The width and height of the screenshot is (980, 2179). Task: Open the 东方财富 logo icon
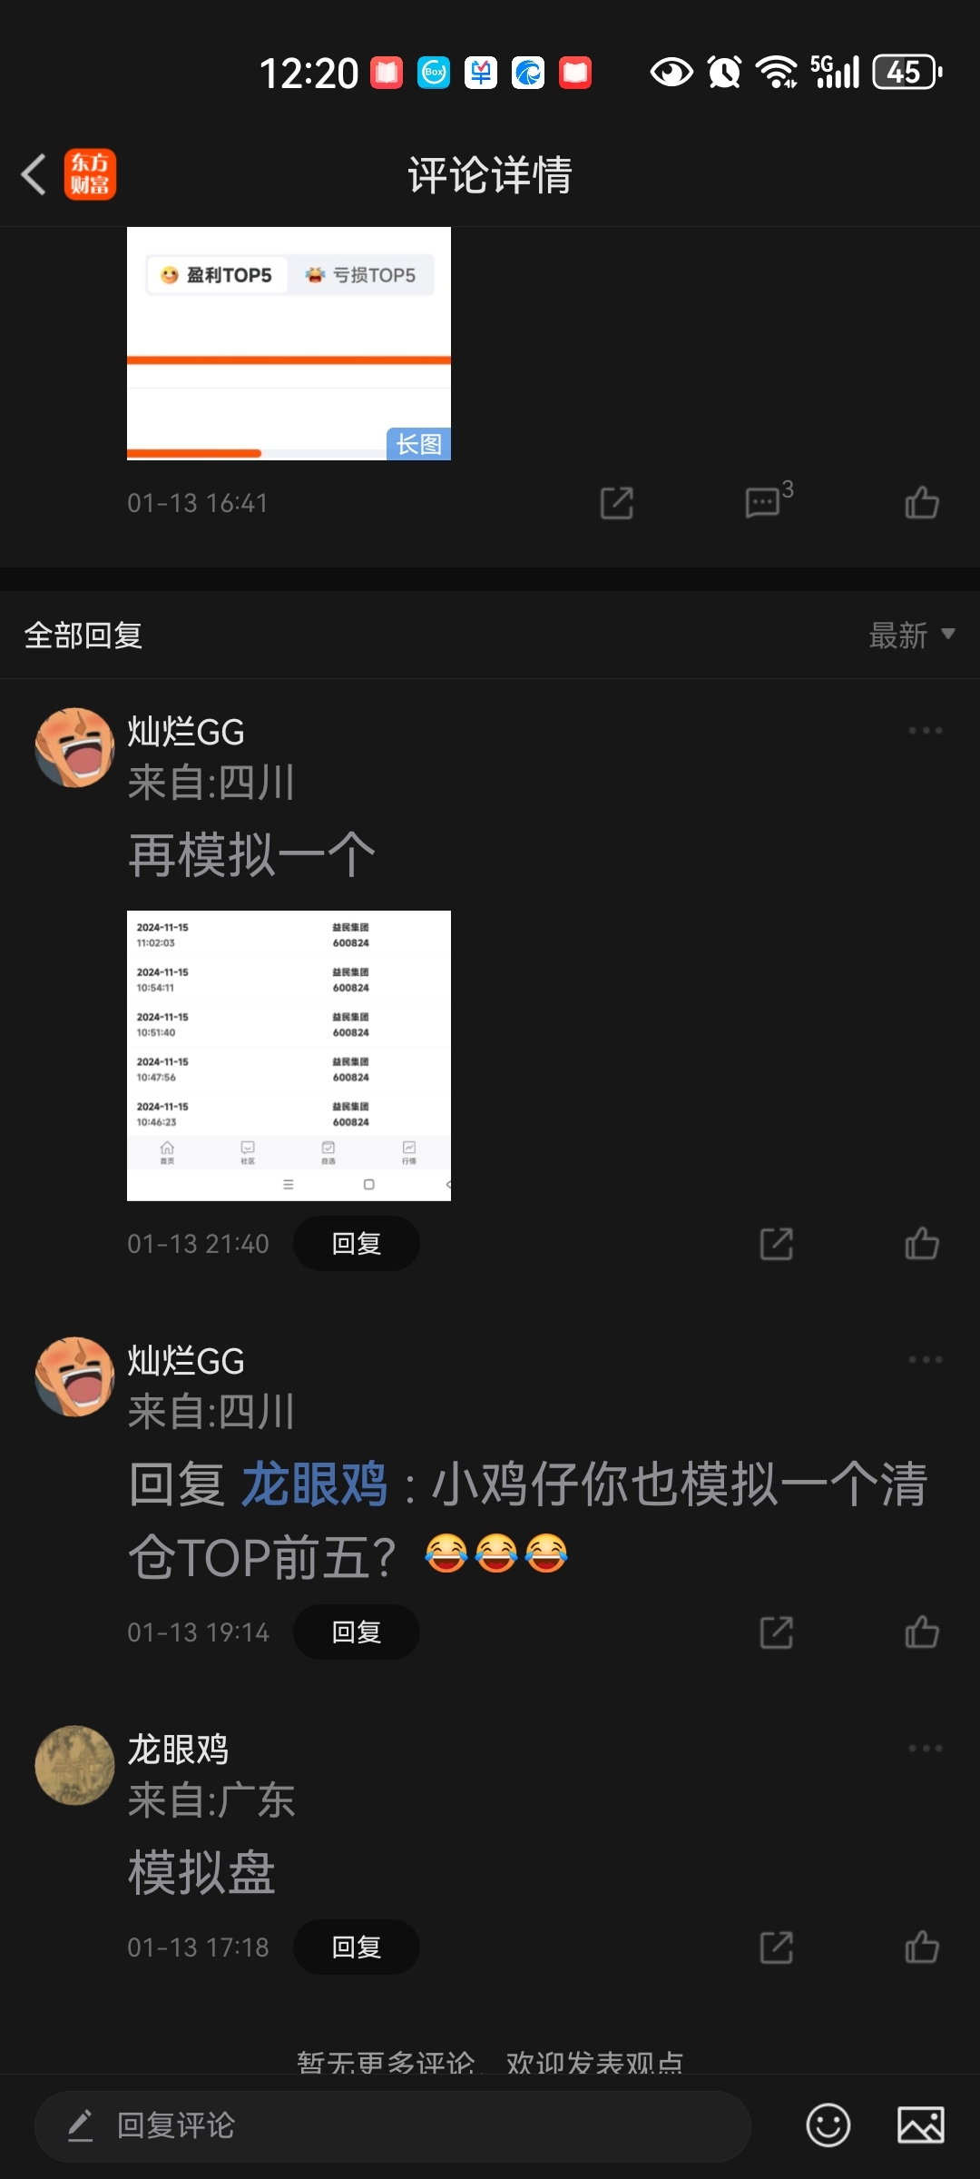coord(90,174)
